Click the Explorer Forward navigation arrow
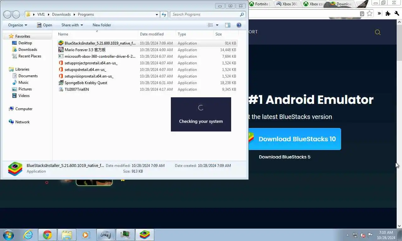The height and width of the screenshot is (241, 402). coord(16,14)
